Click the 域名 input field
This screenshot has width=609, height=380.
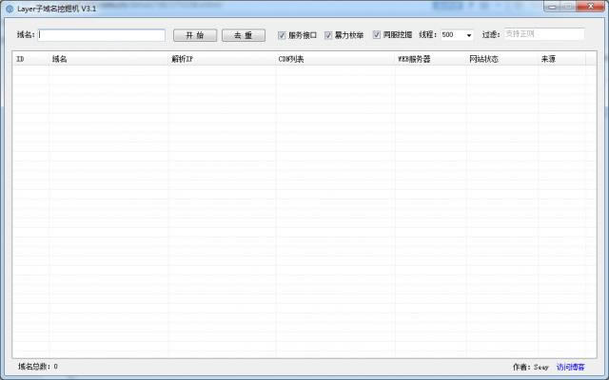point(102,35)
